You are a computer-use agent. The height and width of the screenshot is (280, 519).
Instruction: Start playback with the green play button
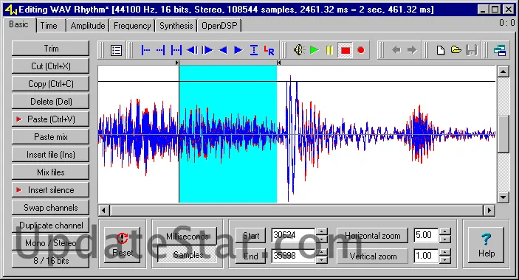coord(314,50)
